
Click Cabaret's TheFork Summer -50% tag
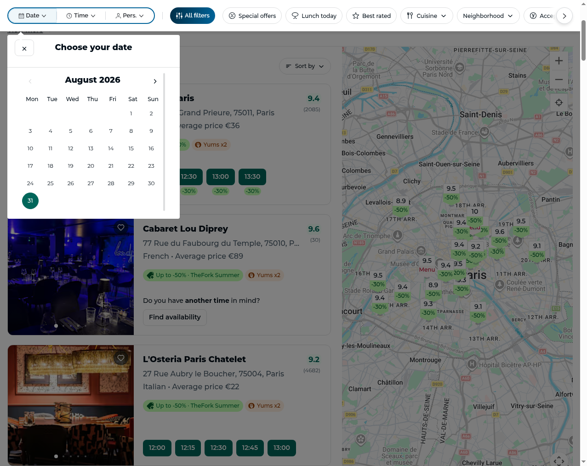193,275
